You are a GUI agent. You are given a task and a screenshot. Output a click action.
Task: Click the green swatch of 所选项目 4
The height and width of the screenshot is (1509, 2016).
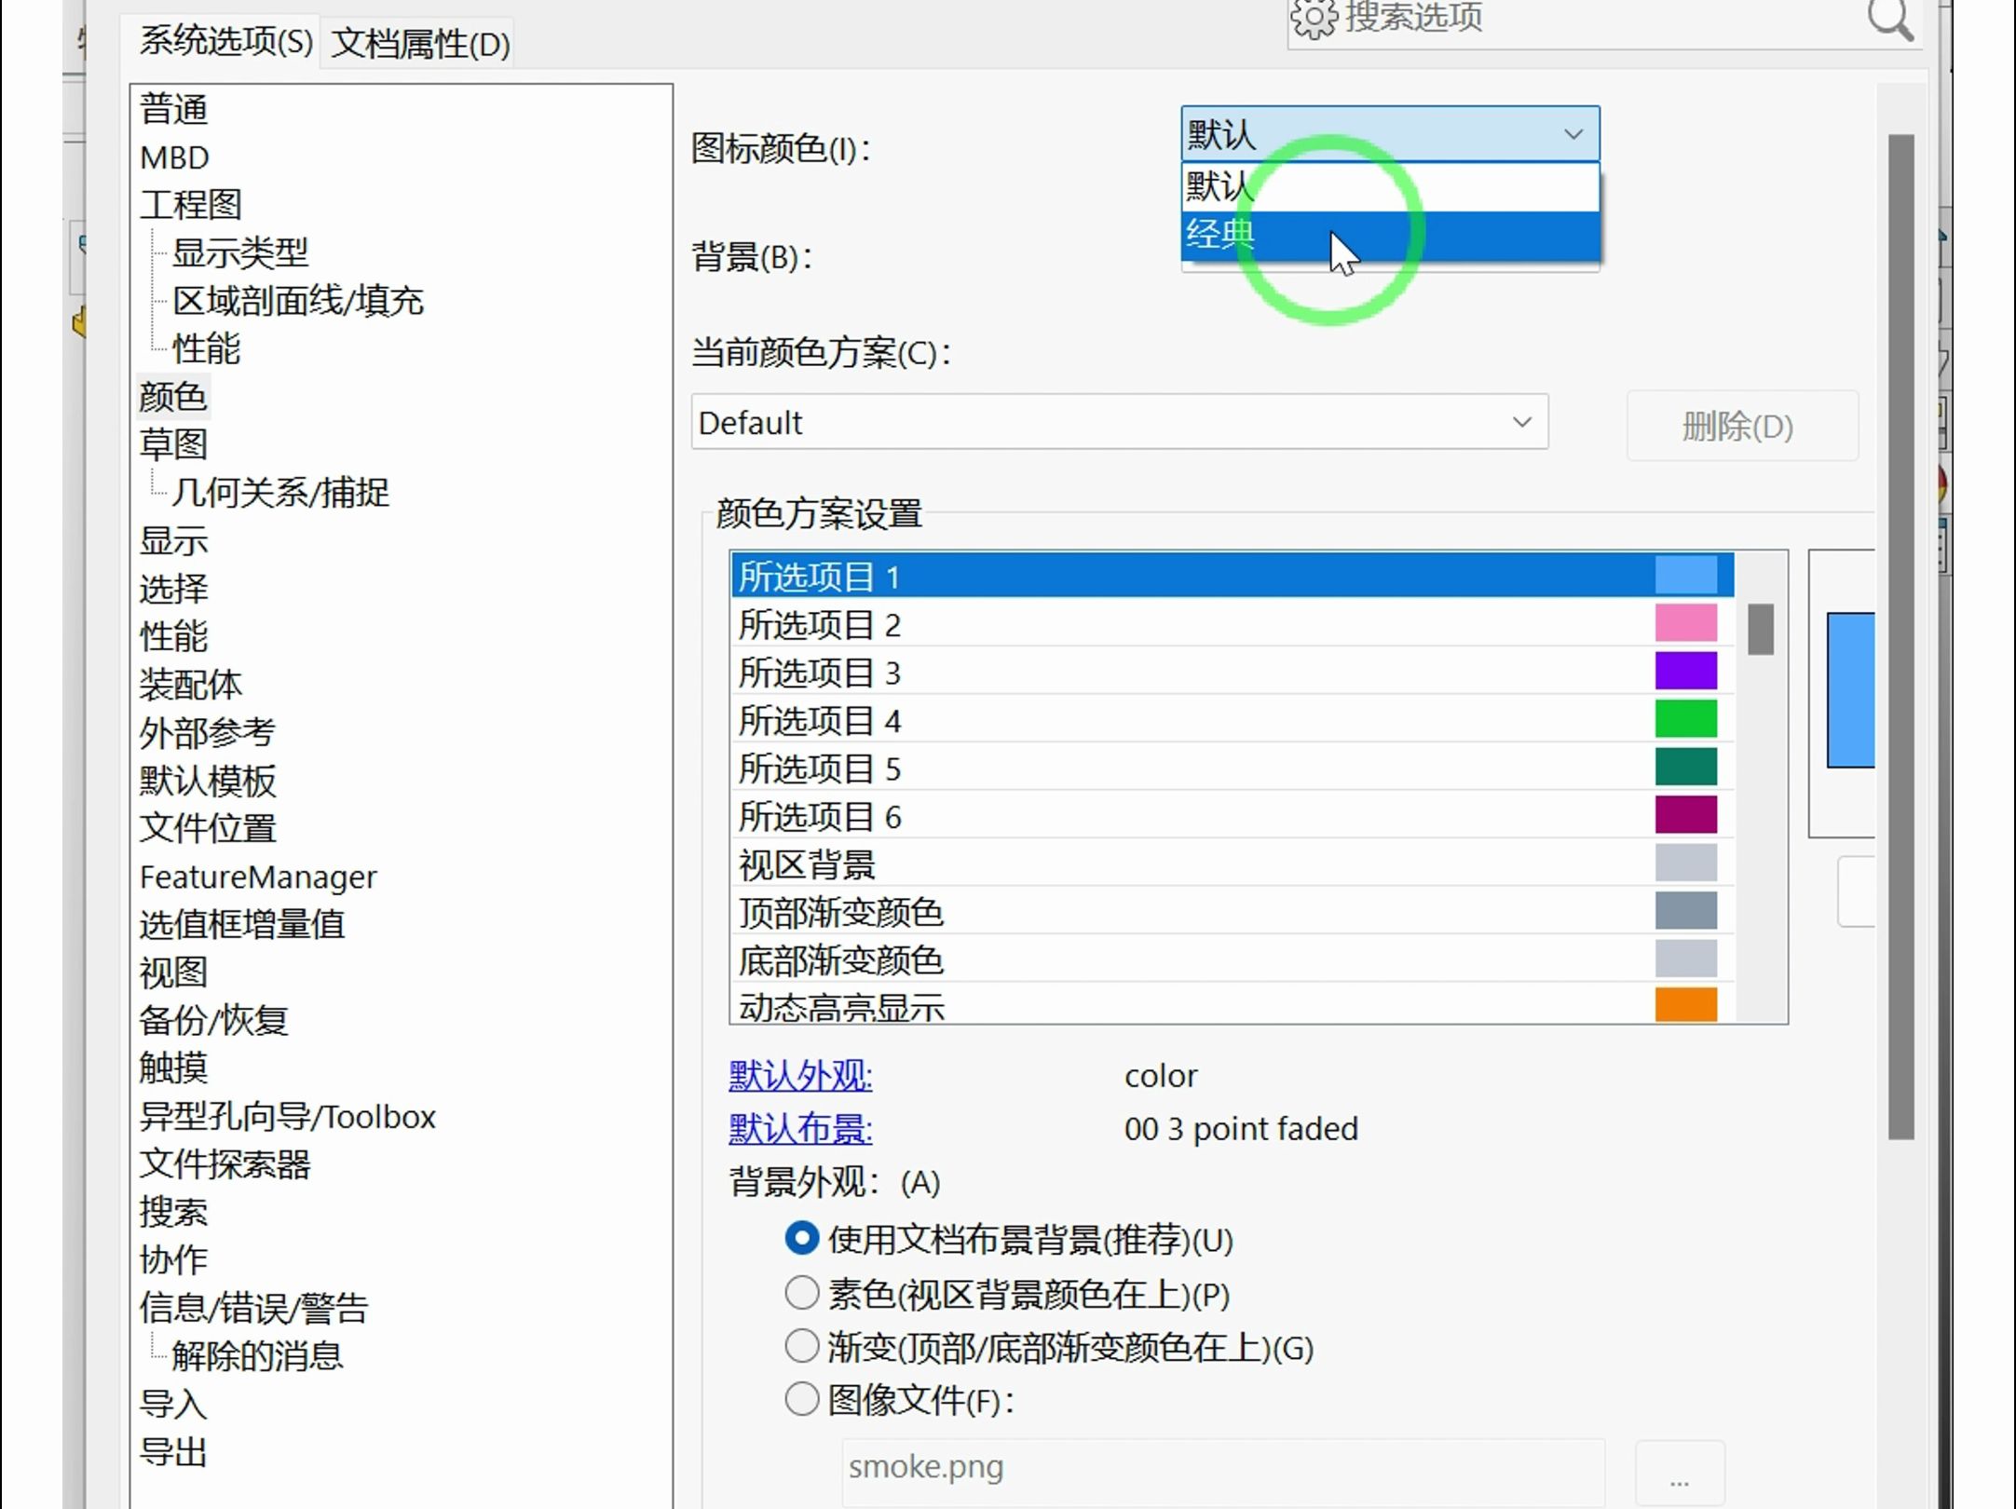(x=1685, y=719)
